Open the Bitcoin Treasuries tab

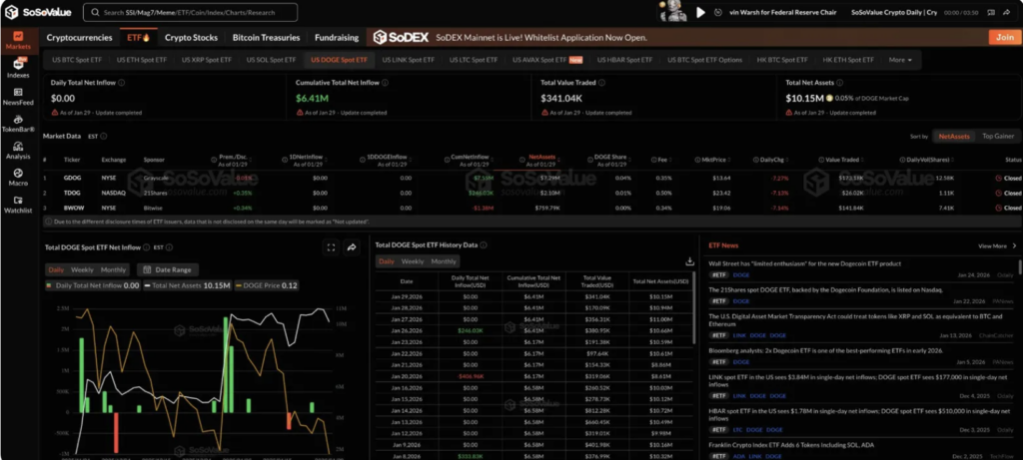click(x=266, y=38)
